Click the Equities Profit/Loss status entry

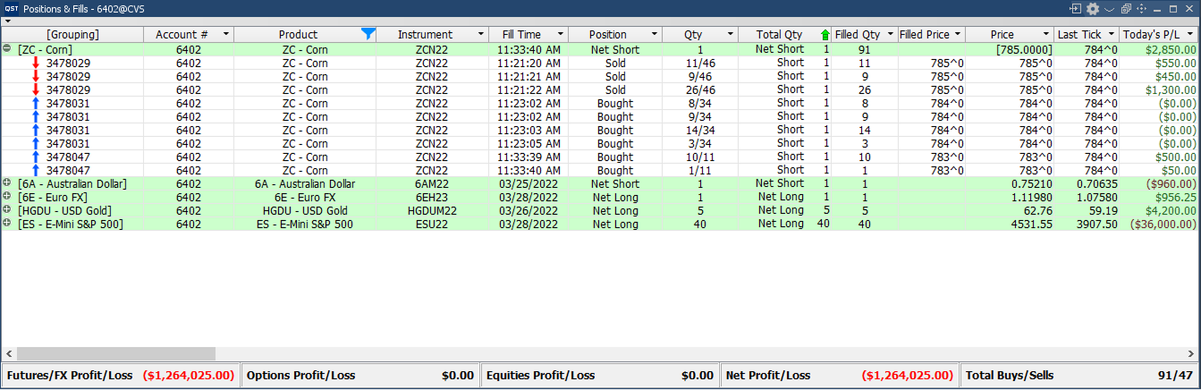click(600, 376)
